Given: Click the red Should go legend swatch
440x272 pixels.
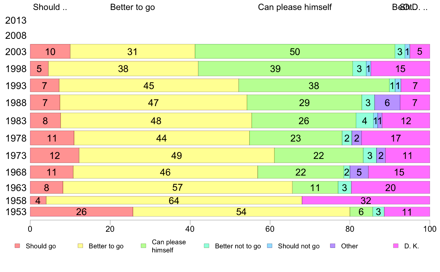Looking at the screenshot, I should tap(17, 246).
